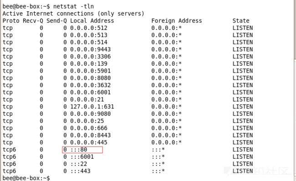Click the :::6001 tcp6 address

(82, 157)
